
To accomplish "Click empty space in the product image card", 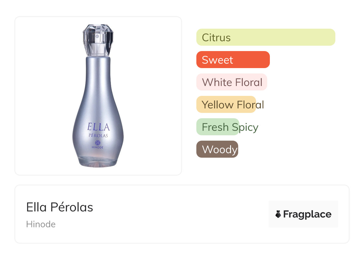I will (x=149, y=90).
